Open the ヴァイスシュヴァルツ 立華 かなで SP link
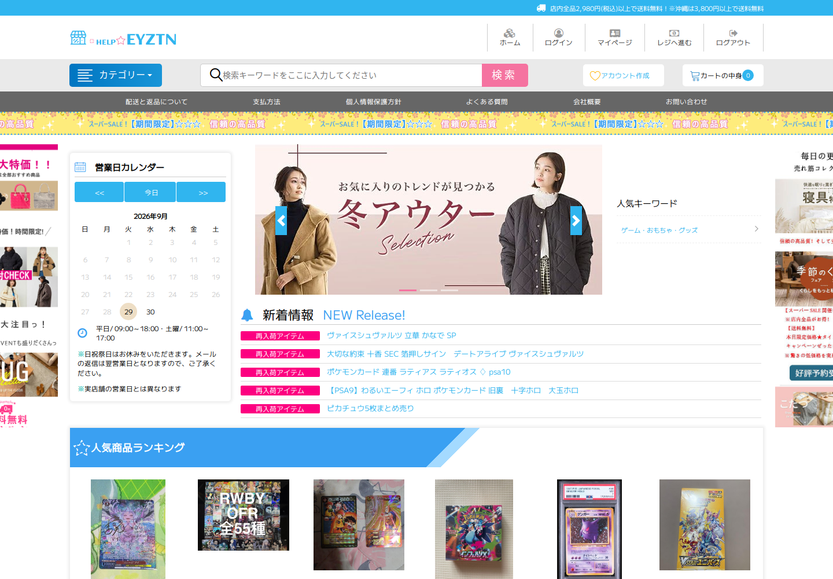Image resolution: width=833 pixels, height=579 pixels. coord(392,335)
